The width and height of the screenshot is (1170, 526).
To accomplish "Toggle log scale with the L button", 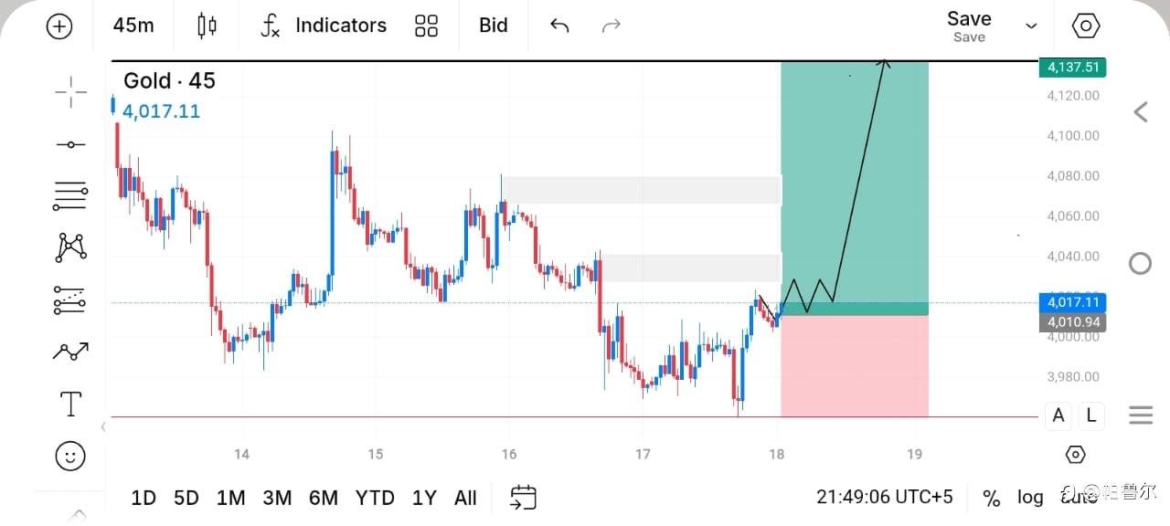I will point(1091,416).
